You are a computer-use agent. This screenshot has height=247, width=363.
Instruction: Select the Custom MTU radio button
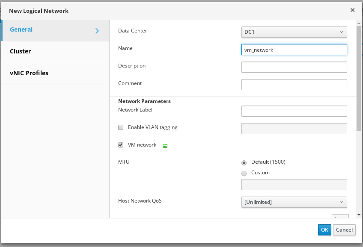244,173
